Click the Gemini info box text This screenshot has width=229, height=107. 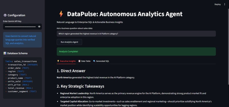point(21,40)
